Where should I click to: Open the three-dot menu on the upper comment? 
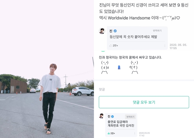pyautogui.click(x=165, y=46)
